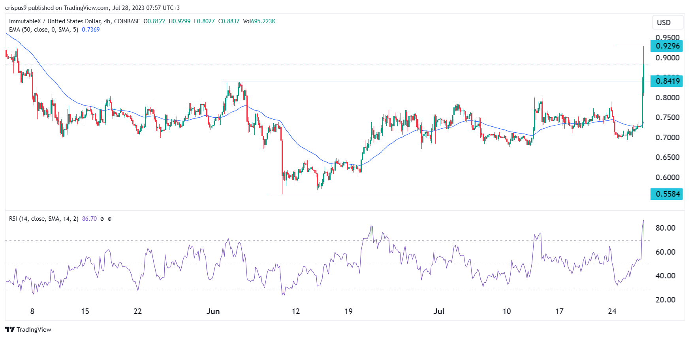Click the 8 date label on the time axis
Screen dimensions: 690x338
coord(32,311)
